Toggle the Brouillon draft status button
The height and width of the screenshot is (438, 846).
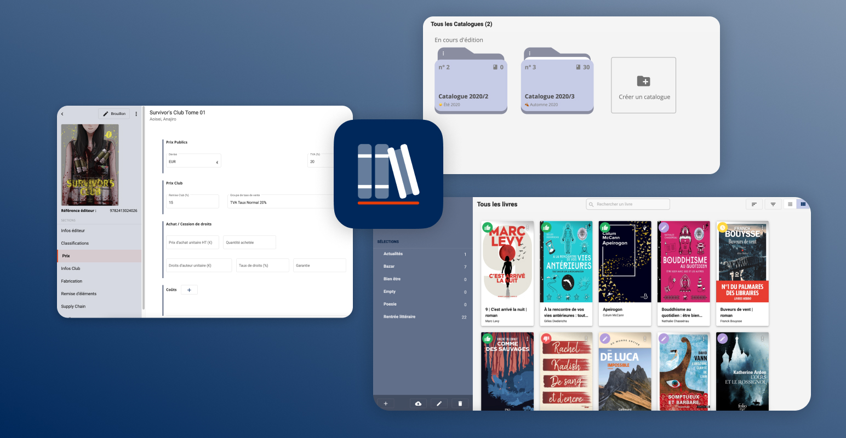click(x=114, y=114)
